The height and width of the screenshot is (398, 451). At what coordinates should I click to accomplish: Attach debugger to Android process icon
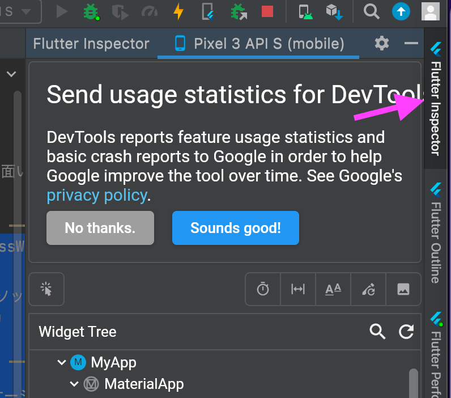click(x=239, y=12)
